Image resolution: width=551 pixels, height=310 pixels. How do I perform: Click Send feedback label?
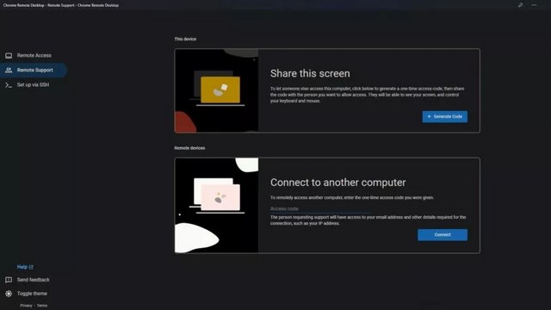pos(34,280)
